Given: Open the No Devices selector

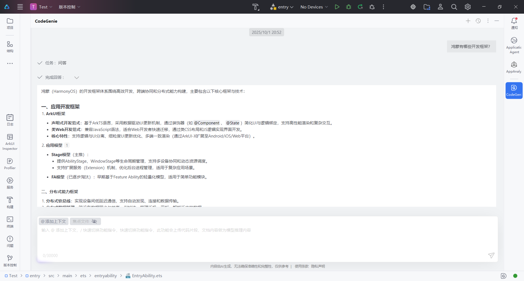Looking at the screenshot, I should [x=314, y=7].
